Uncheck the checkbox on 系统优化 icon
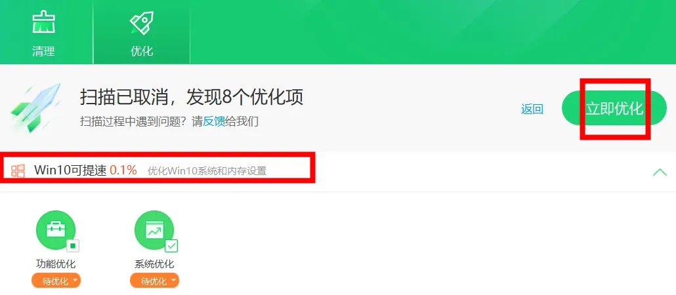 coord(171,246)
